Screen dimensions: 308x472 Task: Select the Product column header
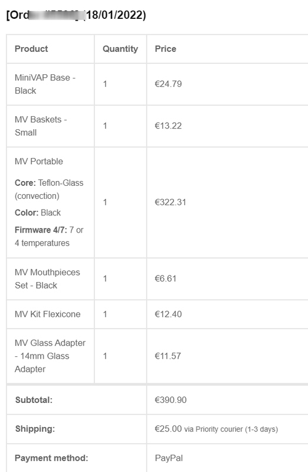pos(31,49)
